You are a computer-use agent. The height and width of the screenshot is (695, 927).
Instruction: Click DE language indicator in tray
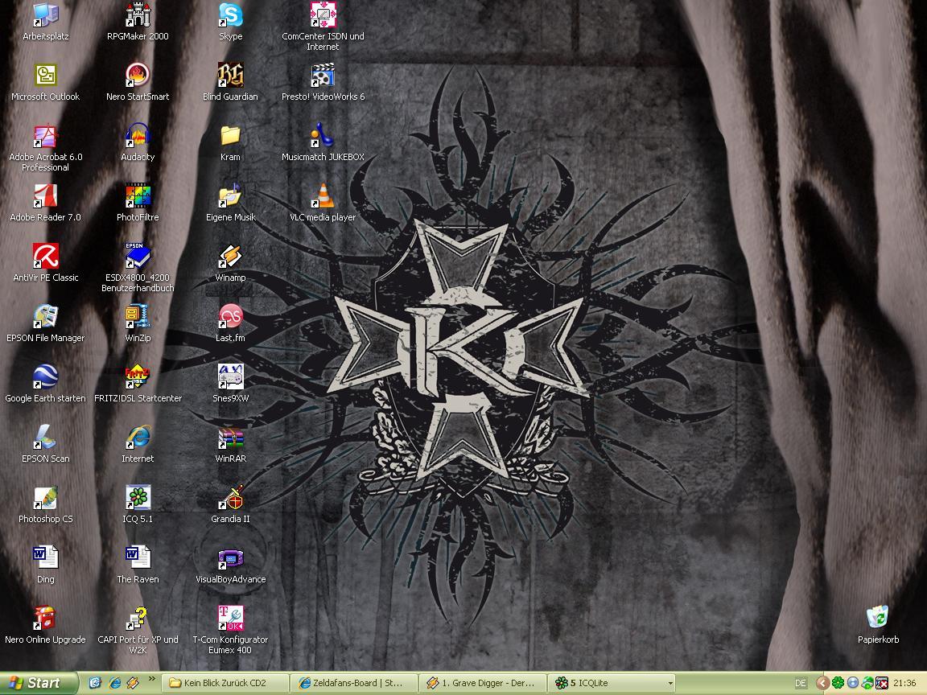pos(801,683)
